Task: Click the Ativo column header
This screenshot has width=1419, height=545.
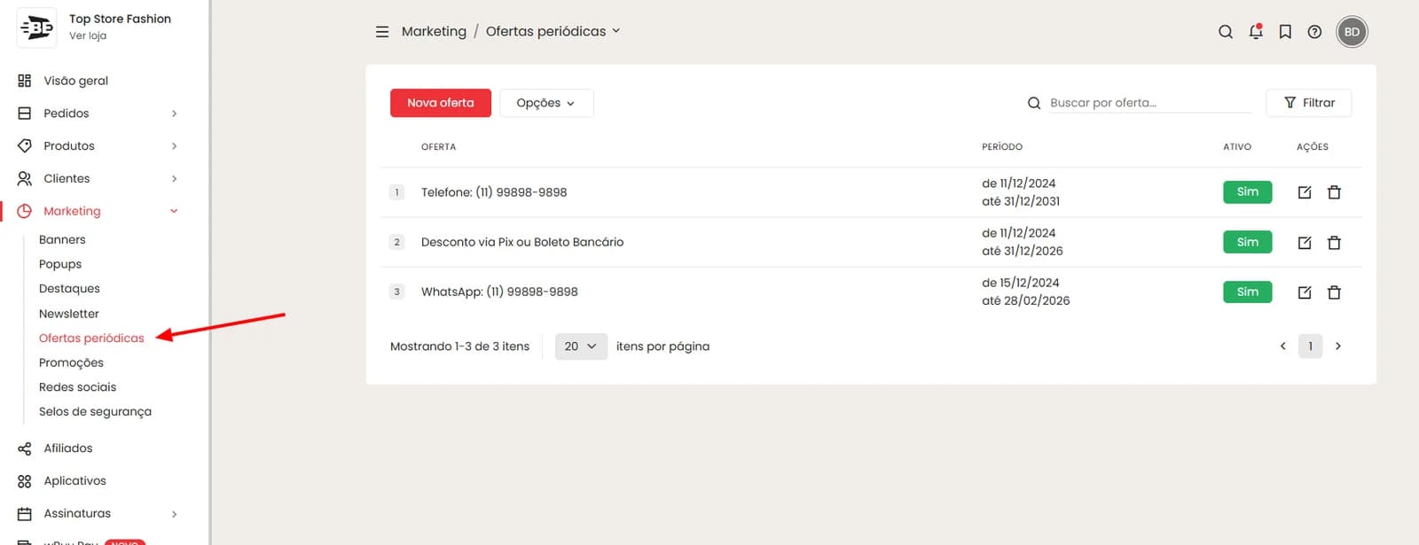Action: tap(1237, 147)
